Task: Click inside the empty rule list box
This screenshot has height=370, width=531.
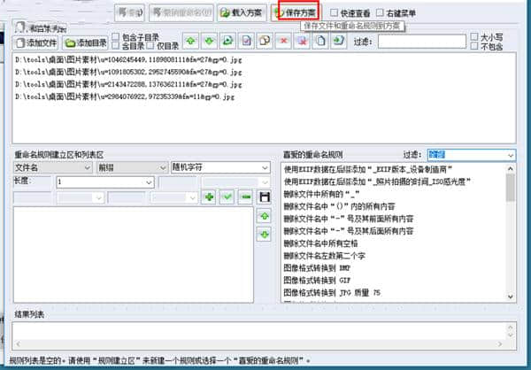Action: coord(134,255)
